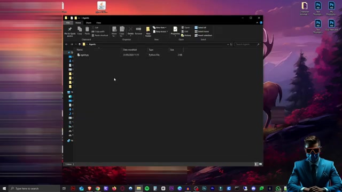Click the Search Agents field

247,44
